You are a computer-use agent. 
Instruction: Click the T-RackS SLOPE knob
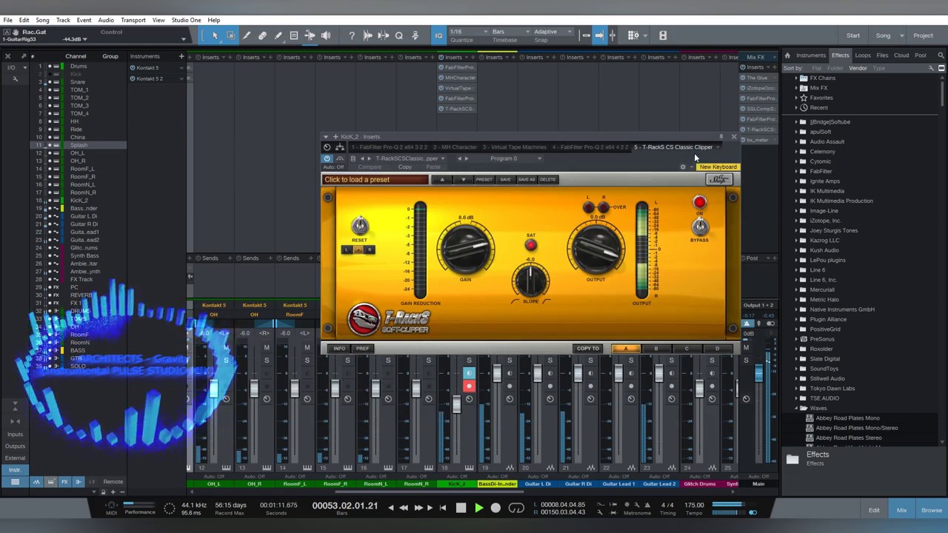(530, 280)
